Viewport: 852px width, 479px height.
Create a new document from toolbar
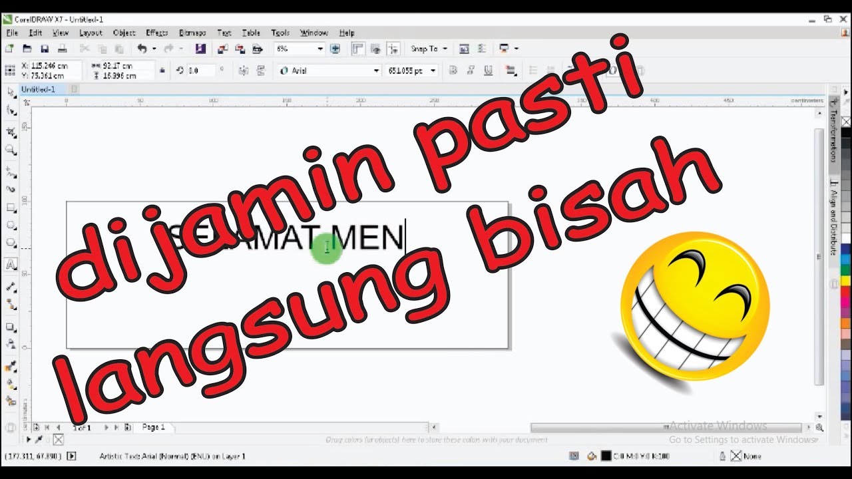(10, 49)
